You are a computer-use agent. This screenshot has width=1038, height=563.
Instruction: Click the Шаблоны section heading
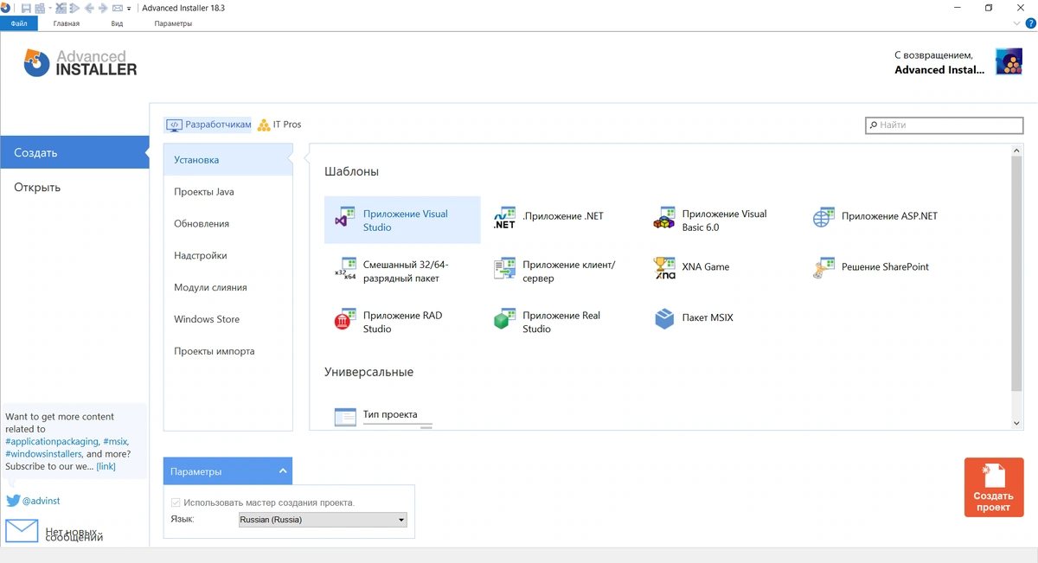coord(351,172)
